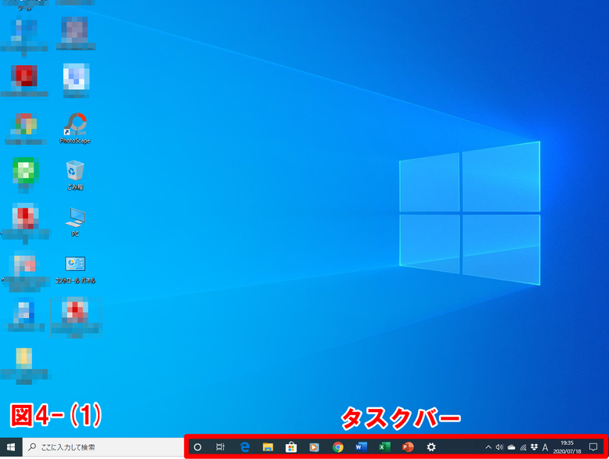The image size is (609, 459).
Task: Open network Wi-Fi tray icon
Action: point(523,448)
